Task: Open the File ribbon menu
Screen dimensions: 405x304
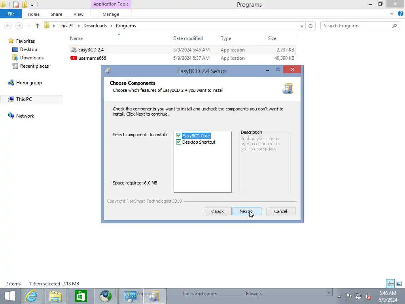Action: point(11,14)
